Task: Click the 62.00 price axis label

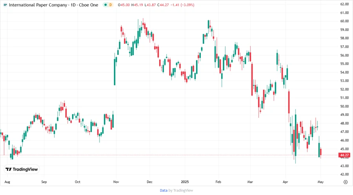Action: coord(344,4)
